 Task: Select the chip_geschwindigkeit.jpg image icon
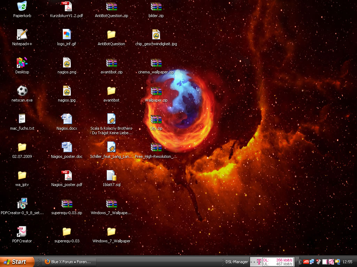click(156, 34)
